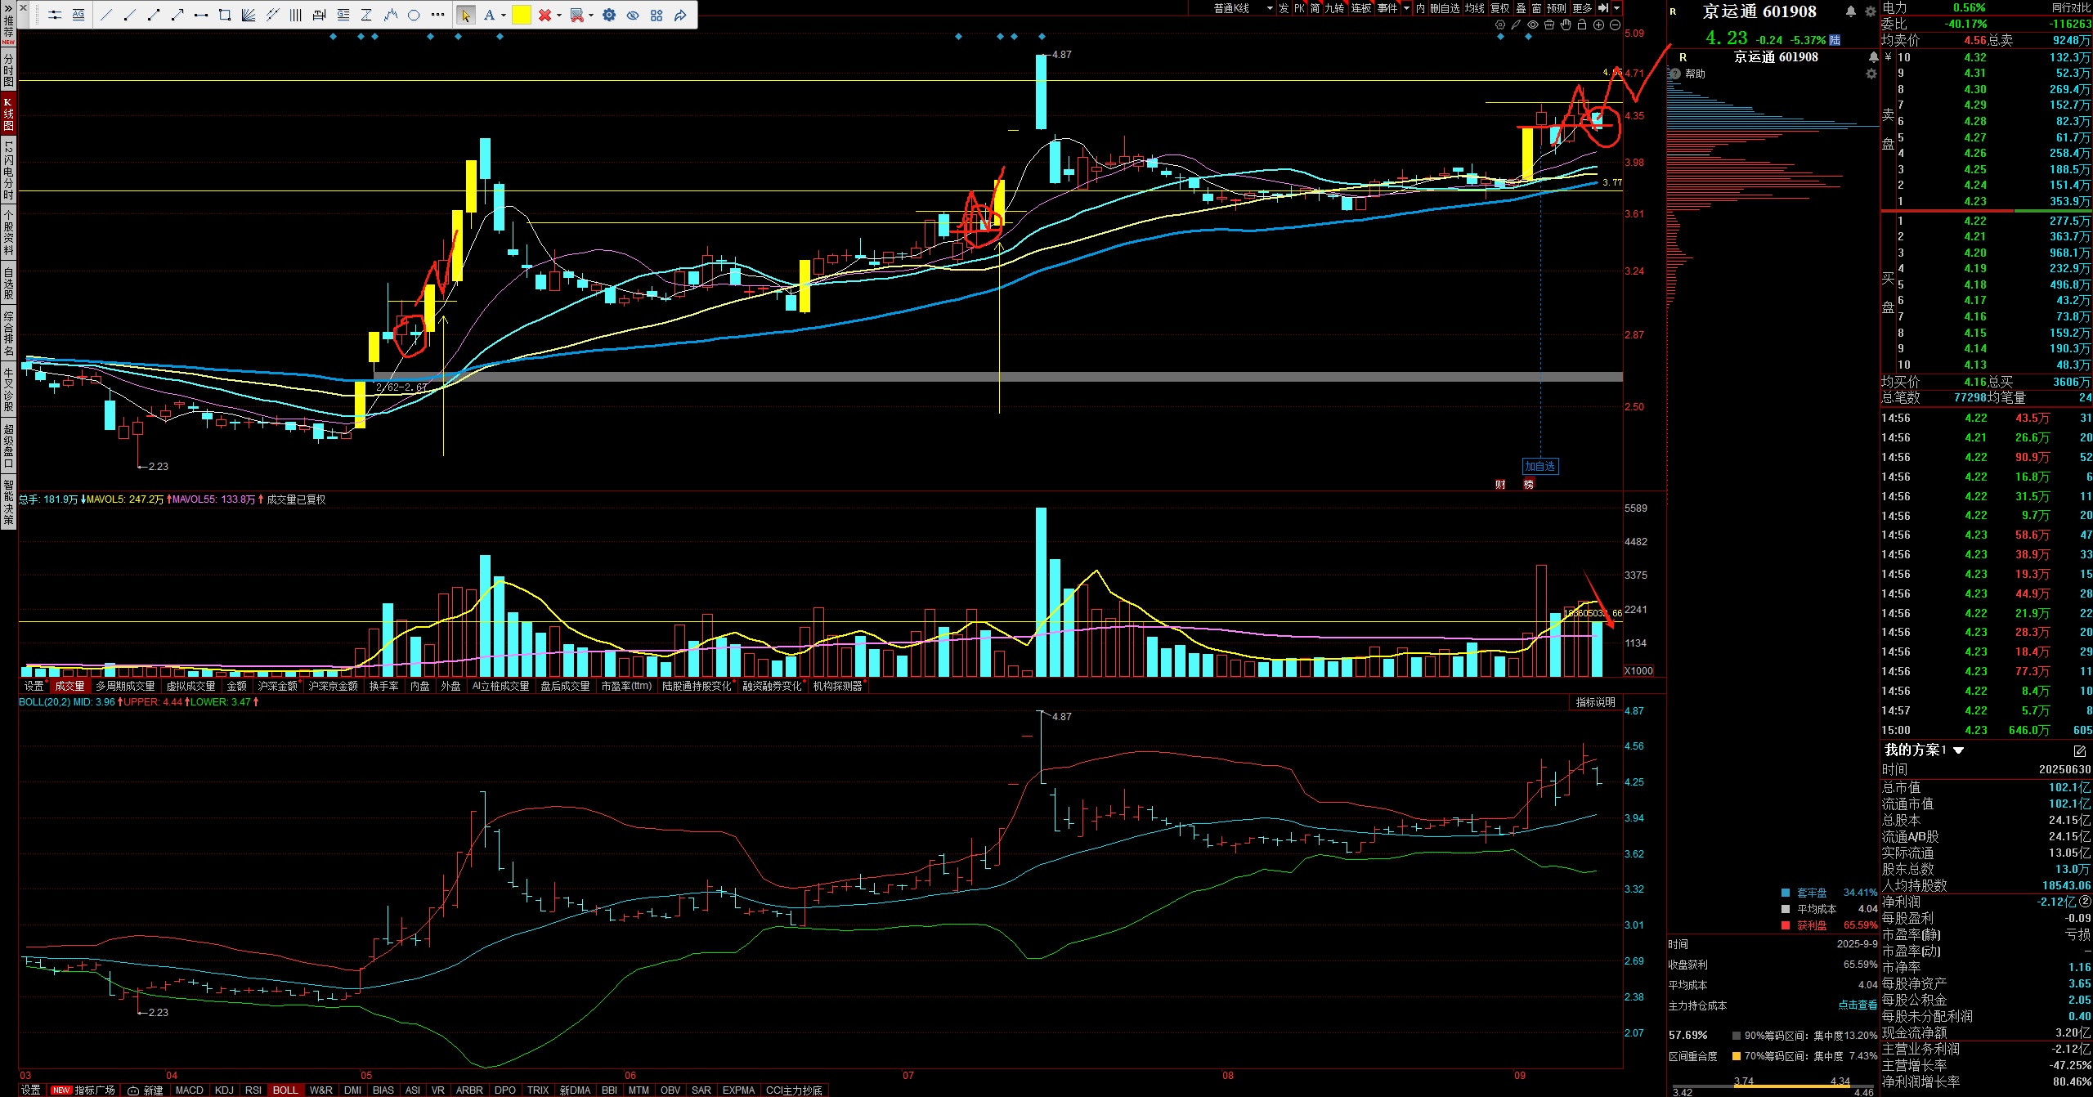This screenshot has width=2093, height=1097.
Task: Click the hand pan chart icon
Action: [1566, 25]
